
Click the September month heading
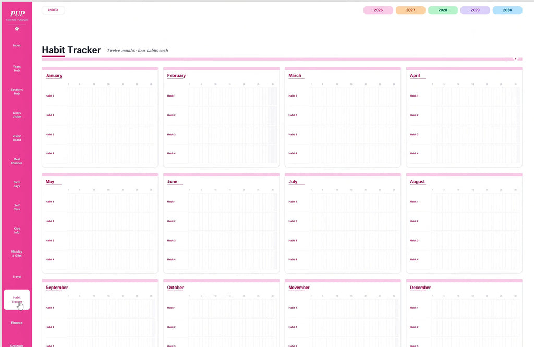pos(56,288)
